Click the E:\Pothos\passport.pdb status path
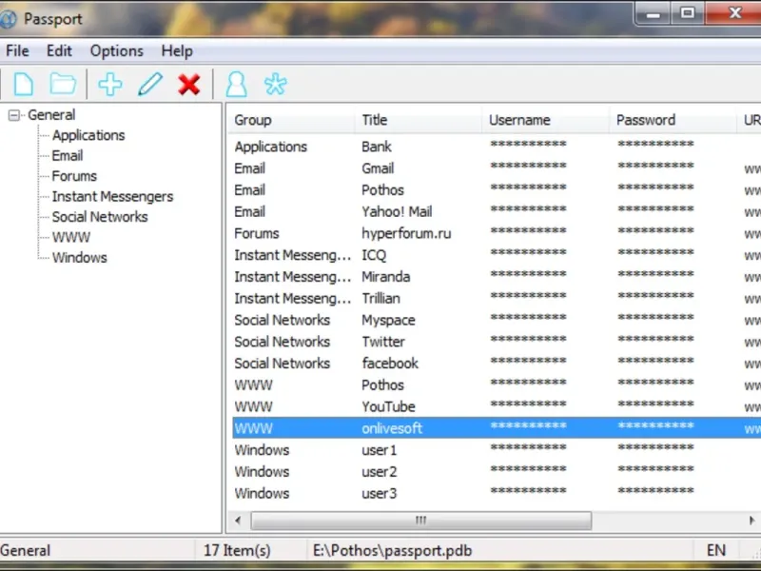The image size is (761, 571). click(393, 551)
